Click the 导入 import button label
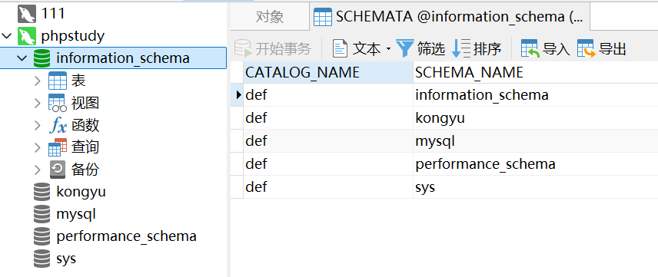 (x=556, y=49)
